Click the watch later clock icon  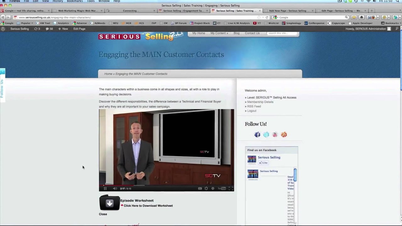213,189
